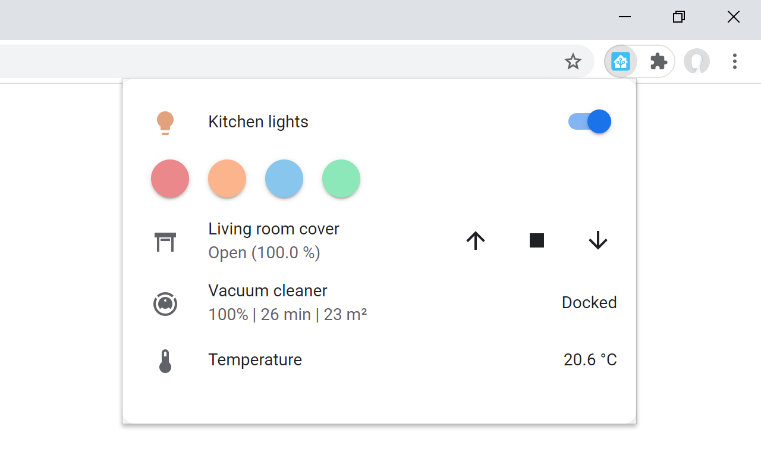Screen dimensions: 761x476
Task: Bookmark the page using the star icon
Action: pos(573,61)
